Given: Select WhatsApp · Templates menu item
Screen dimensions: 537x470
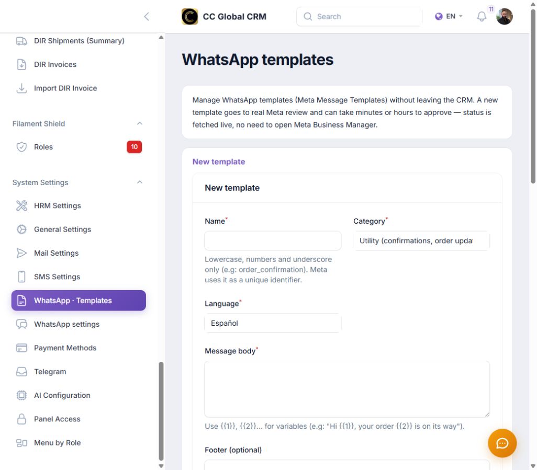Looking at the screenshot, I should pyautogui.click(x=79, y=301).
